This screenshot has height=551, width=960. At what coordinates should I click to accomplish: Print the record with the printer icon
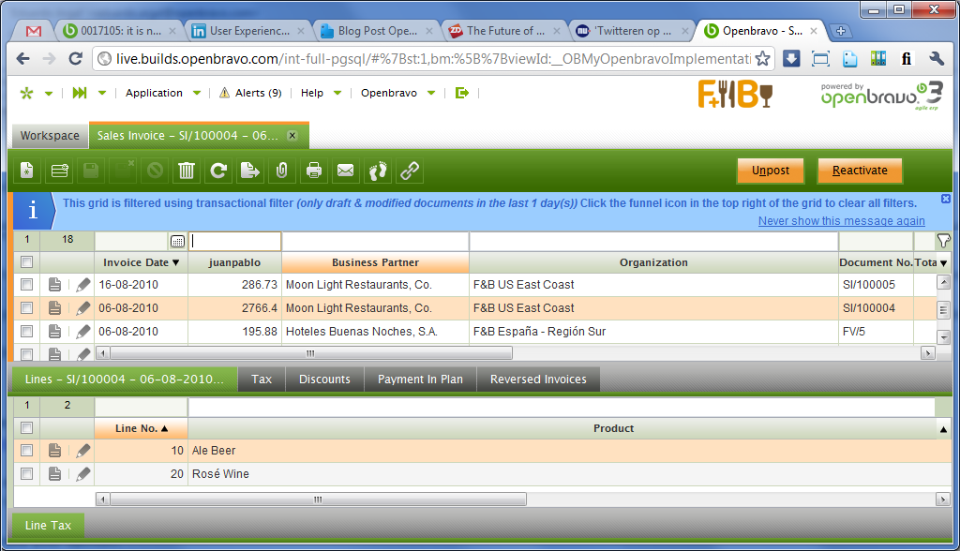click(313, 171)
